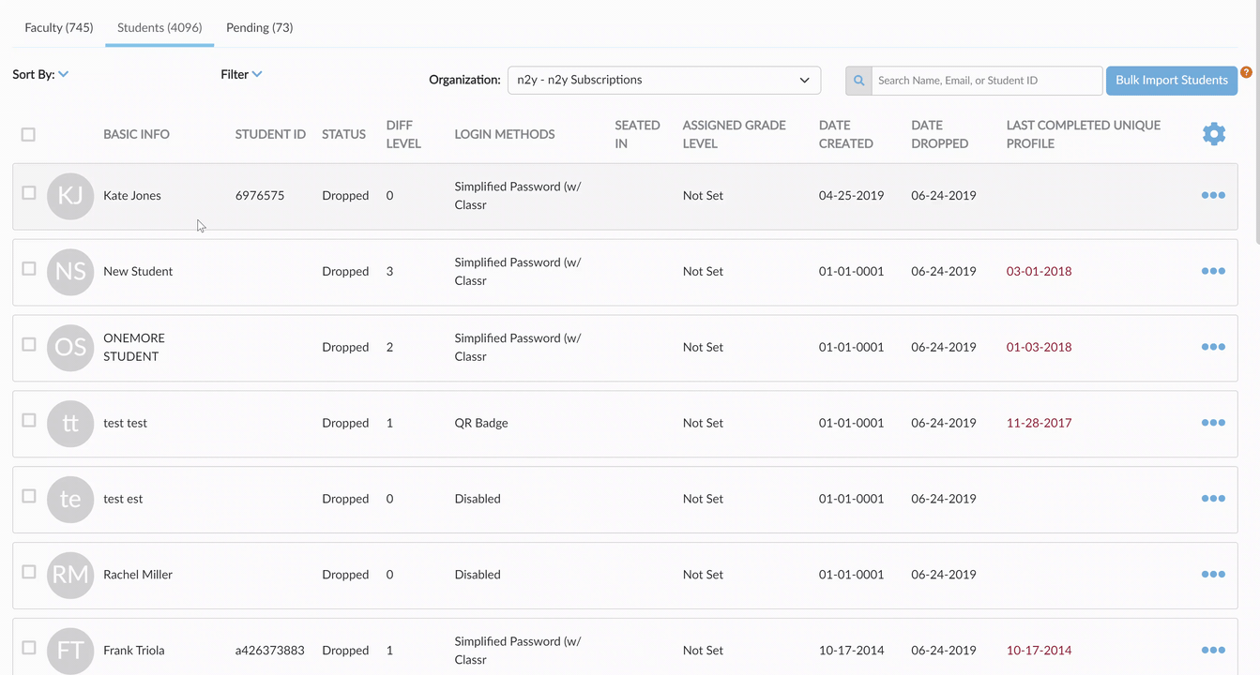
Task: Click the search magnifier icon
Action: (858, 81)
